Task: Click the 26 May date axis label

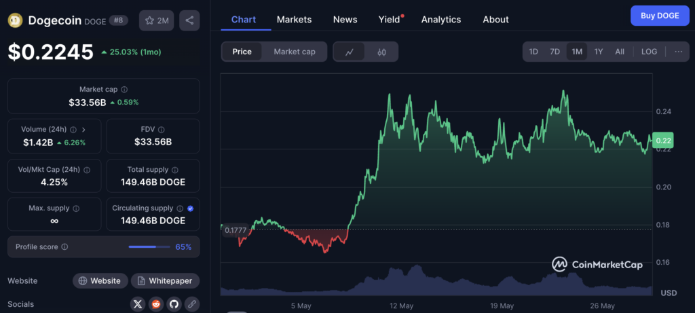Action: (x=601, y=306)
